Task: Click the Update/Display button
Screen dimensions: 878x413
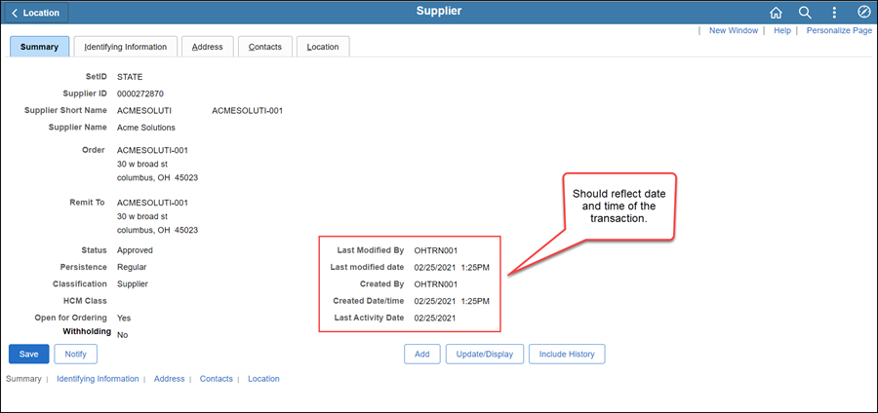Action: [485, 354]
